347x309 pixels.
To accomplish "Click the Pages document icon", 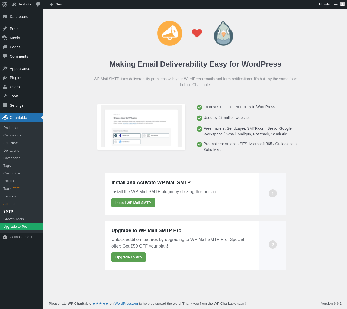I will click(5, 47).
